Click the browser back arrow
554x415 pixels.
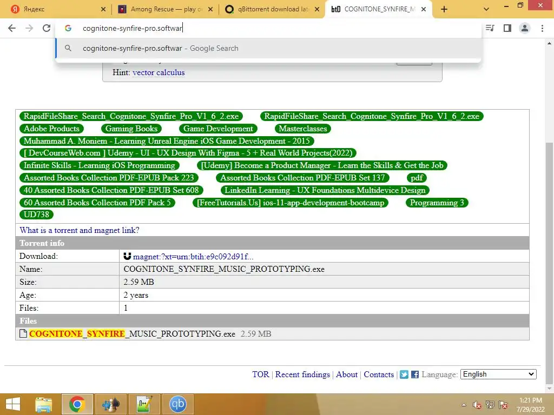coord(12,28)
